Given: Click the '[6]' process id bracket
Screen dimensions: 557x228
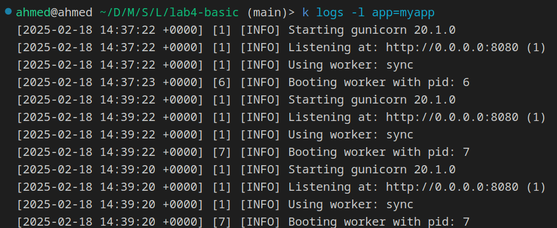Looking at the screenshot, I should click(222, 83).
